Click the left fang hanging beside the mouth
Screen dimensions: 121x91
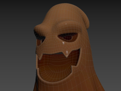(40, 57)
